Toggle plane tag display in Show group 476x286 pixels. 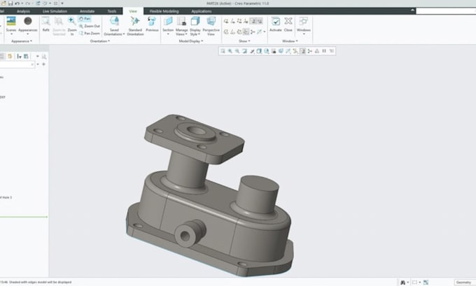tap(226, 32)
